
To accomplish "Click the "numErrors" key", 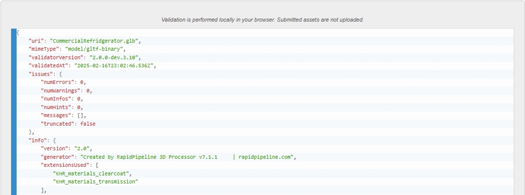I will point(57,82).
